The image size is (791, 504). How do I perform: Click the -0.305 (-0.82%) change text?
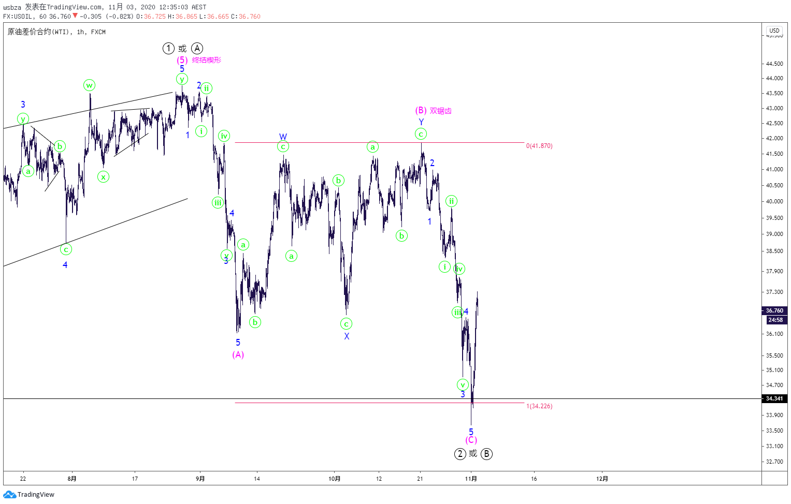tap(108, 17)
